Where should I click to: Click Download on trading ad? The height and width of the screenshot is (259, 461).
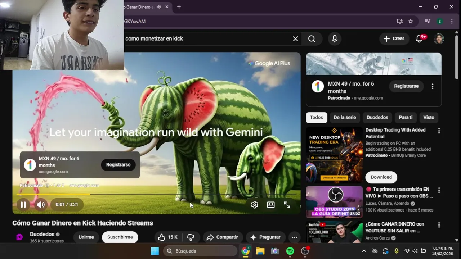pyautogui.click(x=381, y=177)
